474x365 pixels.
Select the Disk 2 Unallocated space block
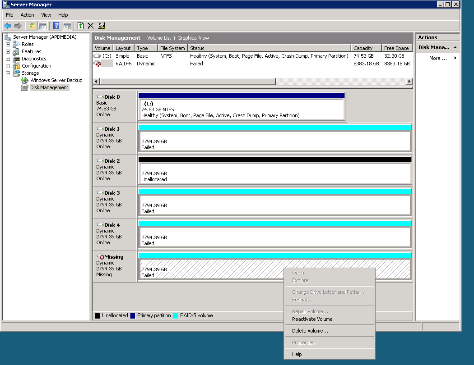coord(275,170)
